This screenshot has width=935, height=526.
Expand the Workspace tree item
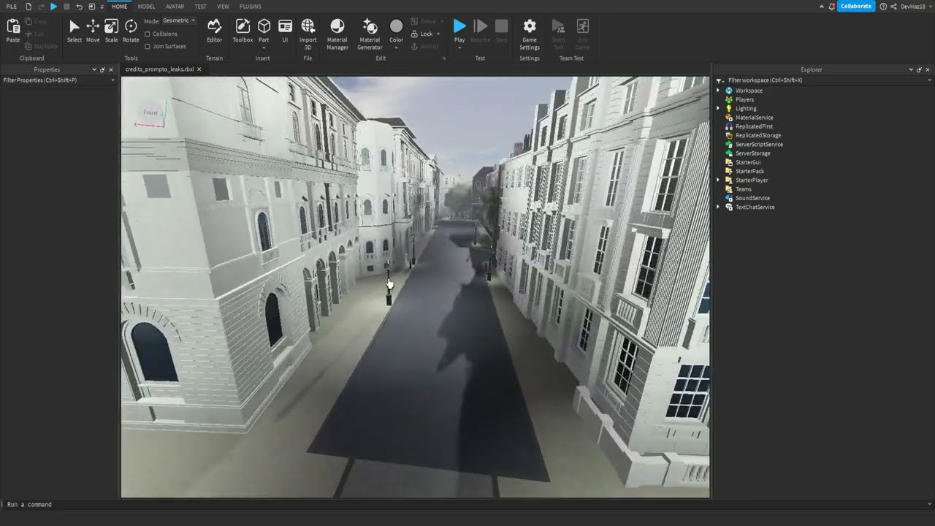719,91
